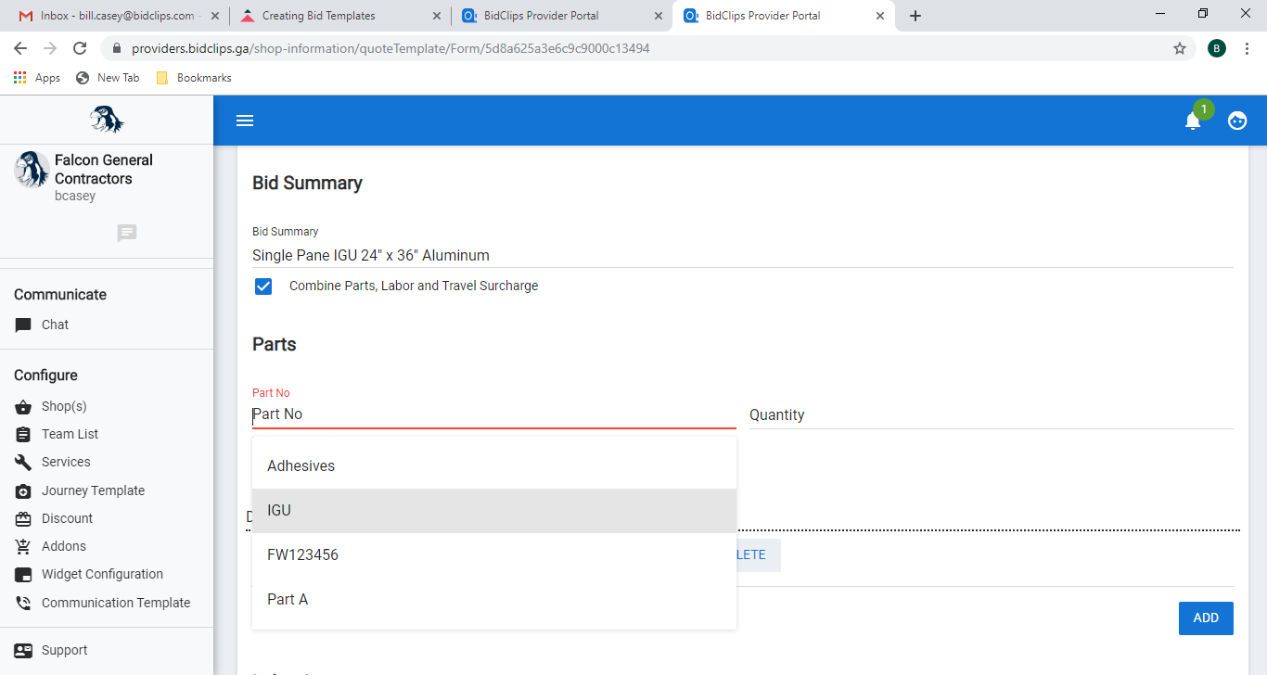Screen dimensions: 1267x675
Task: Click the Services wrench icon
Action: [x=23, y=462]
